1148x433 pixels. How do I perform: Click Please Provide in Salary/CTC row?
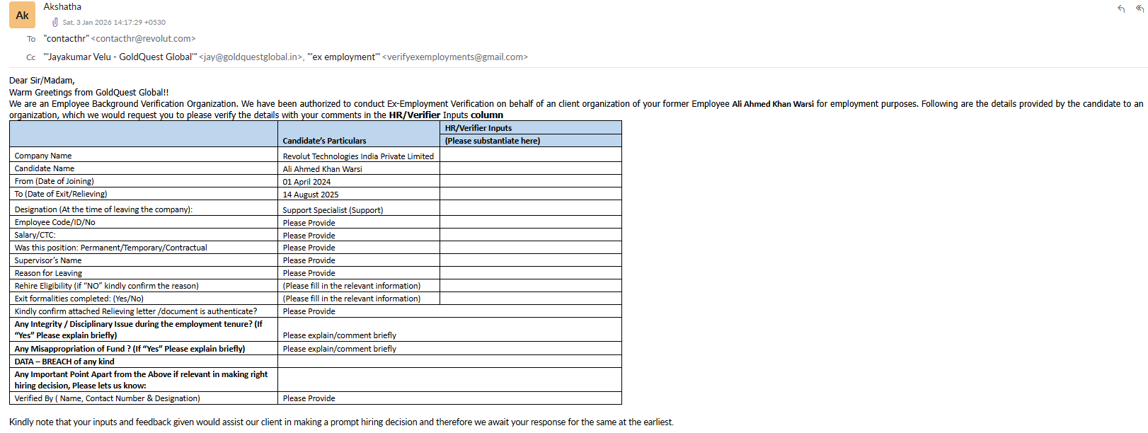[309, 236]
